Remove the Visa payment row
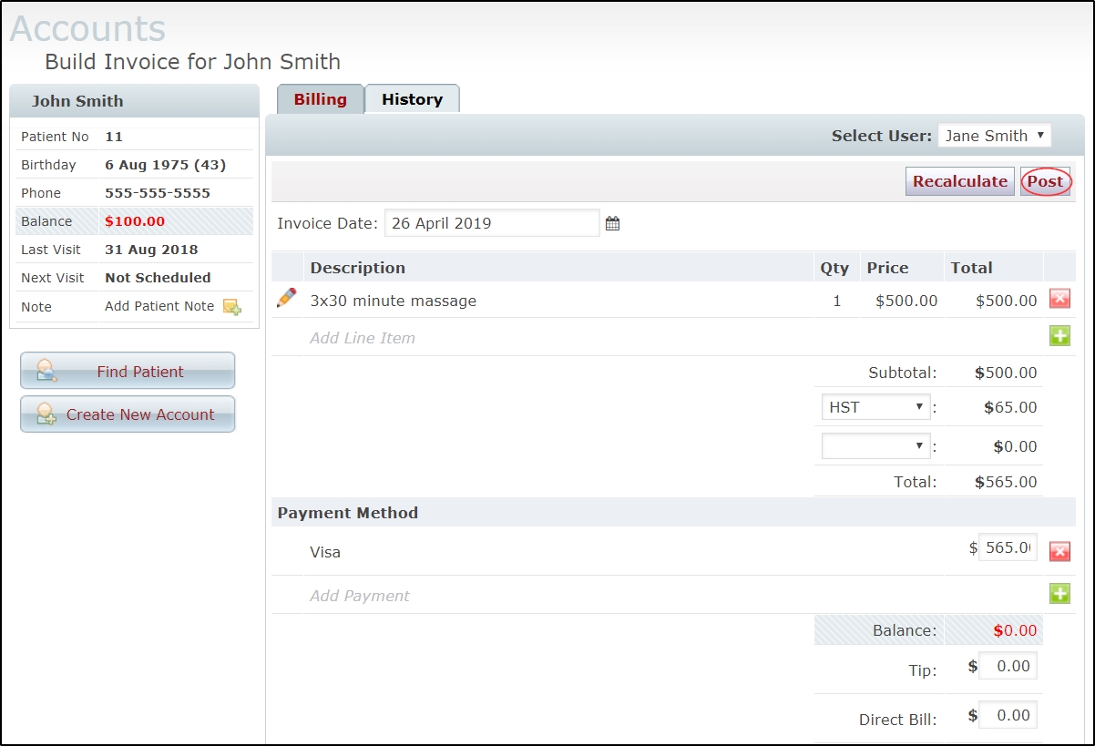Image resolution: width=1095 pixels, height=746 pixels. [1059, 551]
